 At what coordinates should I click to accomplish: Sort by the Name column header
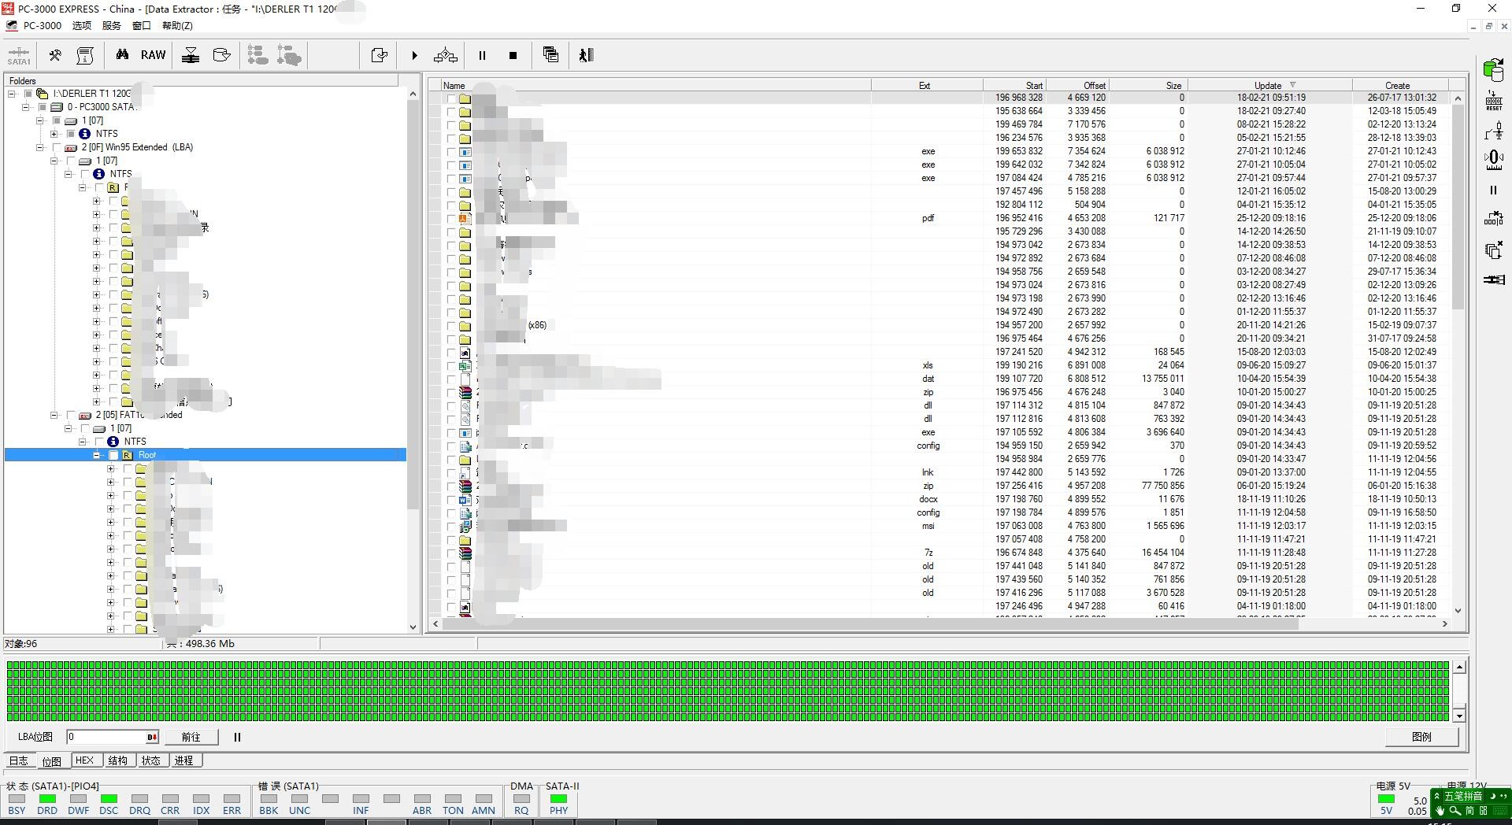point(655,85)
